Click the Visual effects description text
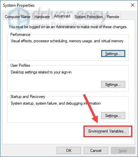The width and height of the screenshot is (138, 157). (x=67, y=41)
